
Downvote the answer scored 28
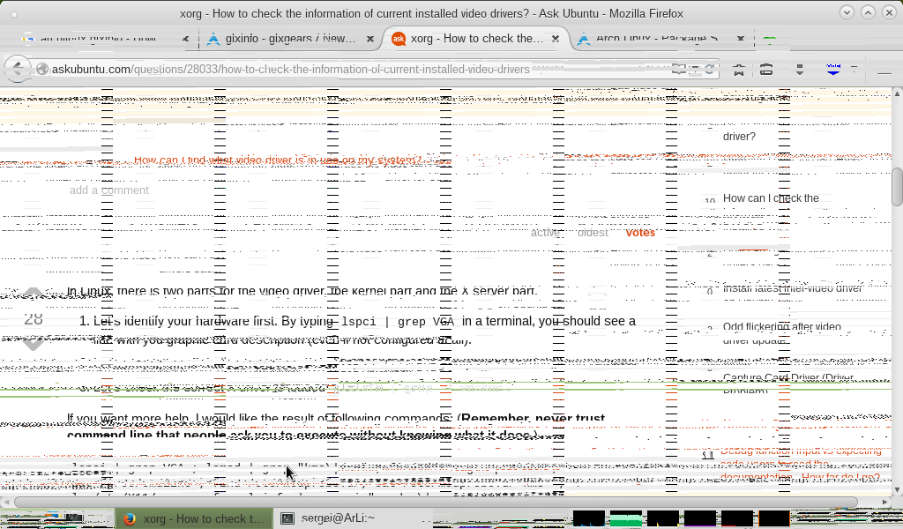click(x=34, y=344)
